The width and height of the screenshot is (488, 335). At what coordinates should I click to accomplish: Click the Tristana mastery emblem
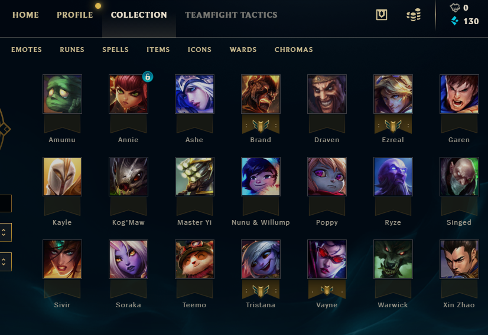click(x=261, y=291)
